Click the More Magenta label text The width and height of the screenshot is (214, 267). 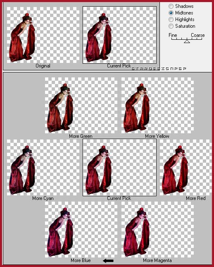coord(157,260)
